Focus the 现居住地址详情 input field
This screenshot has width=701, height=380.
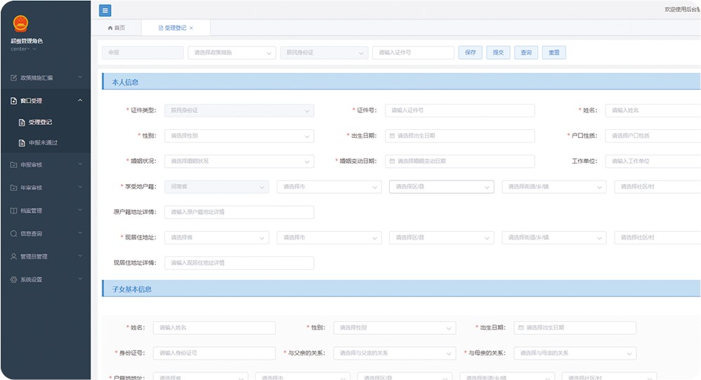[x=240, y=263]
